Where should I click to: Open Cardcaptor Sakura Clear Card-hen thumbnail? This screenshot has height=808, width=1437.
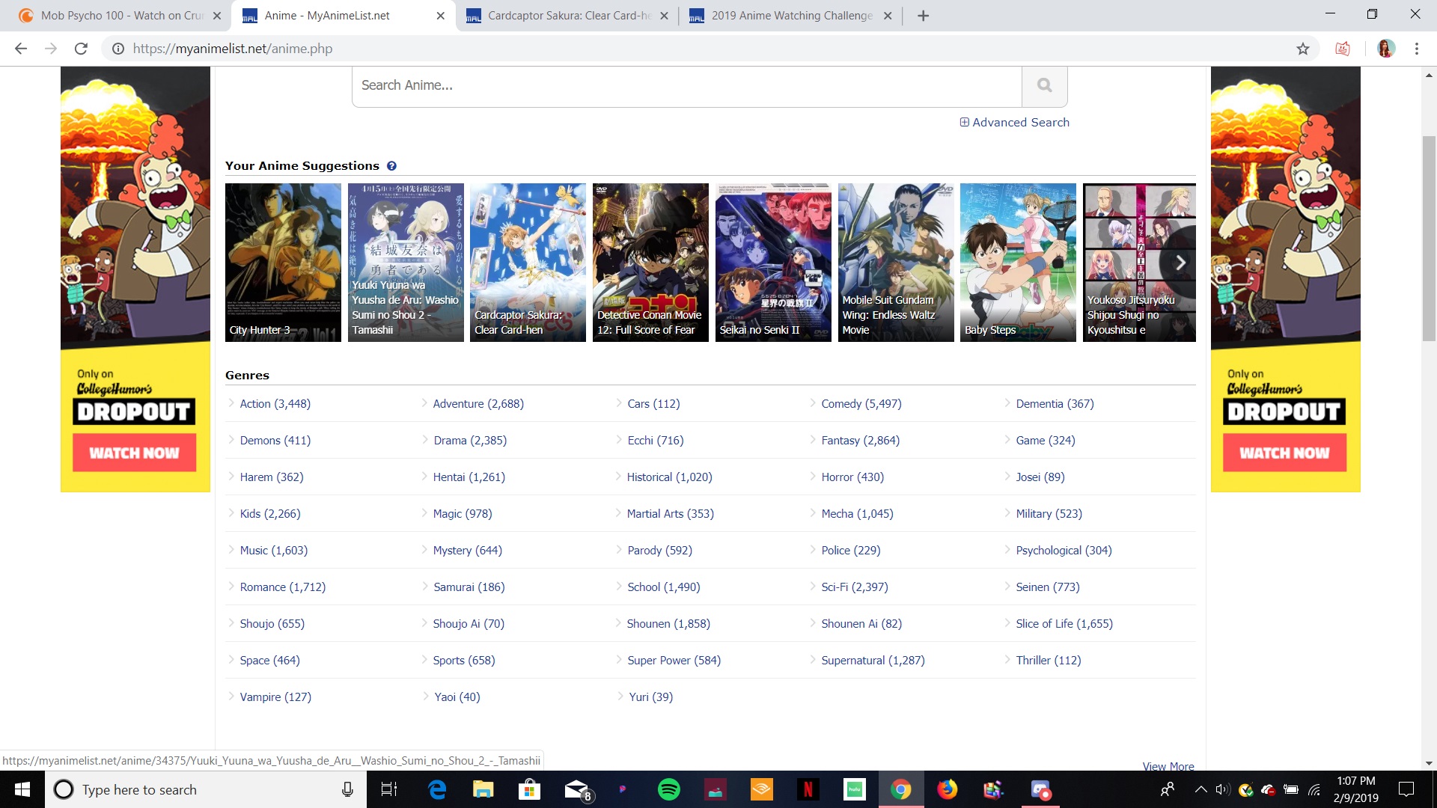[x=528, y=263]
